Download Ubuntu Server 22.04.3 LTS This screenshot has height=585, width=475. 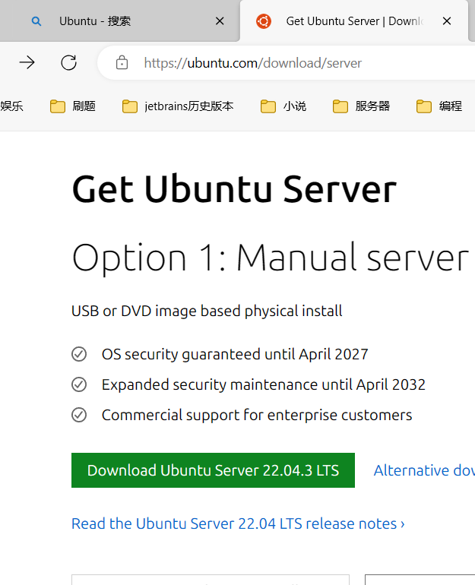[213, 470]
